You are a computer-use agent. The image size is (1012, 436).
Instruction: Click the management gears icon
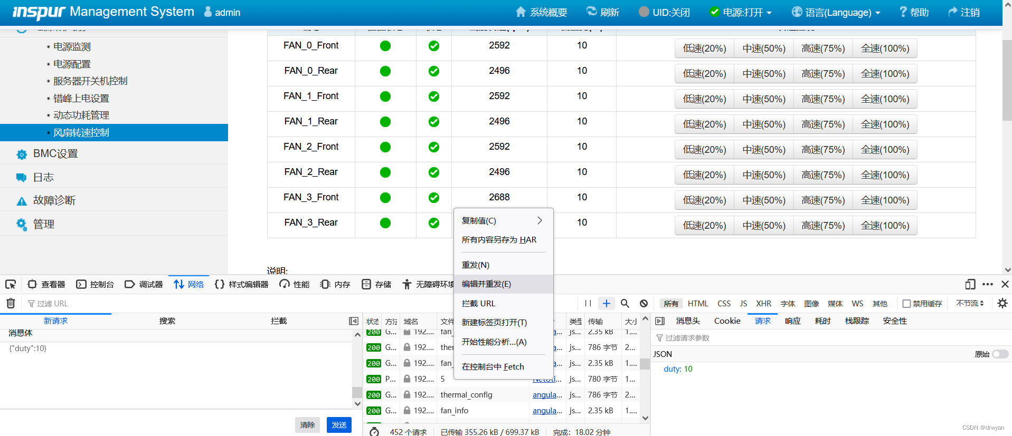point(22,224)
